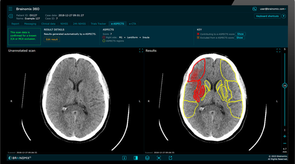Zoom out with the minus icon
Viewport: 295px width, 164px height.
point(285,143)
